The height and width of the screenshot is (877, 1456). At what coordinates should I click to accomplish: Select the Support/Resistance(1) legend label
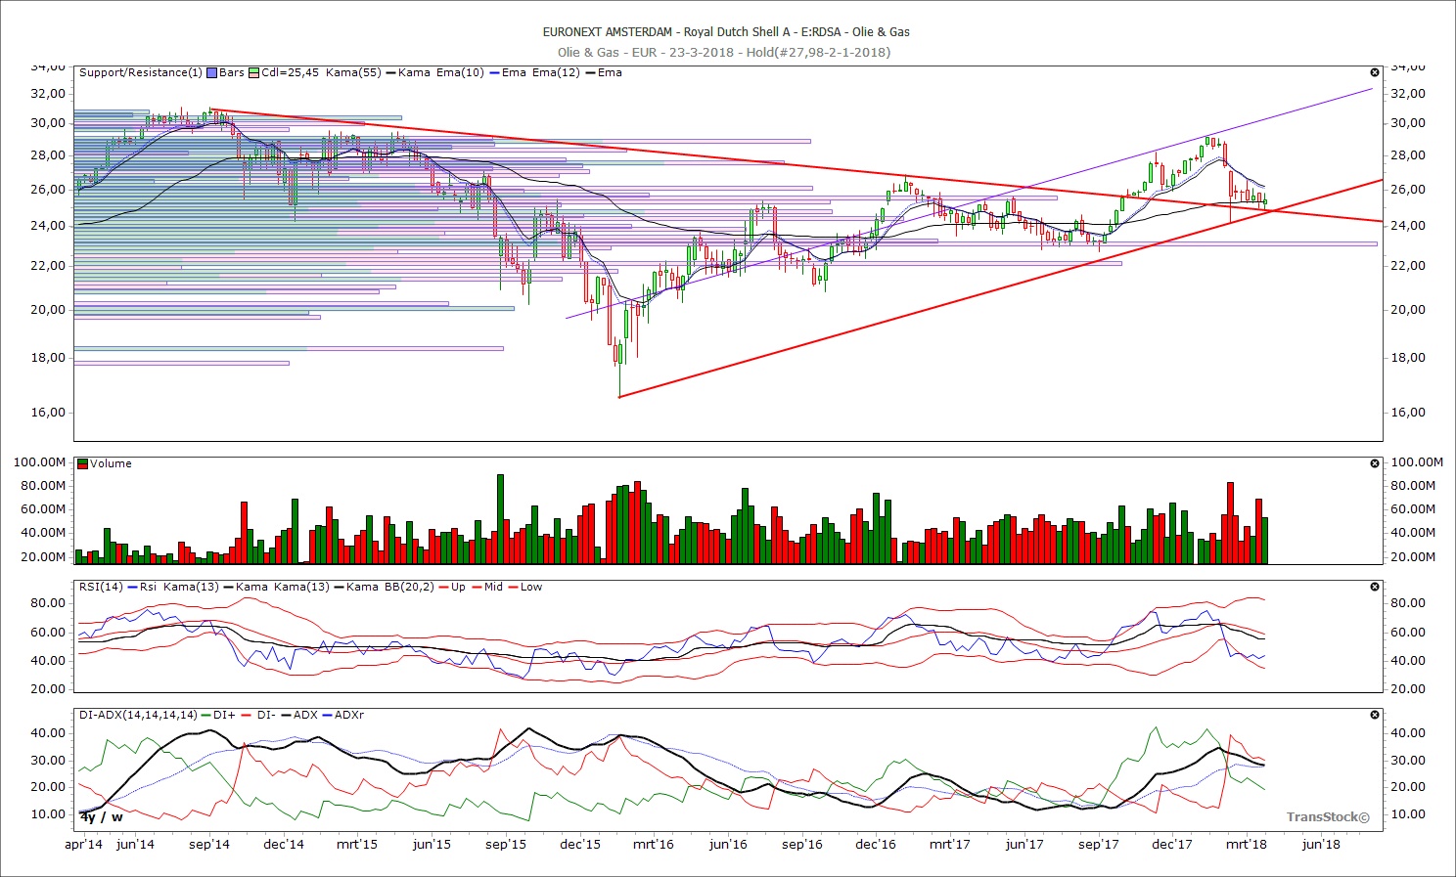[x=141, y=72]
